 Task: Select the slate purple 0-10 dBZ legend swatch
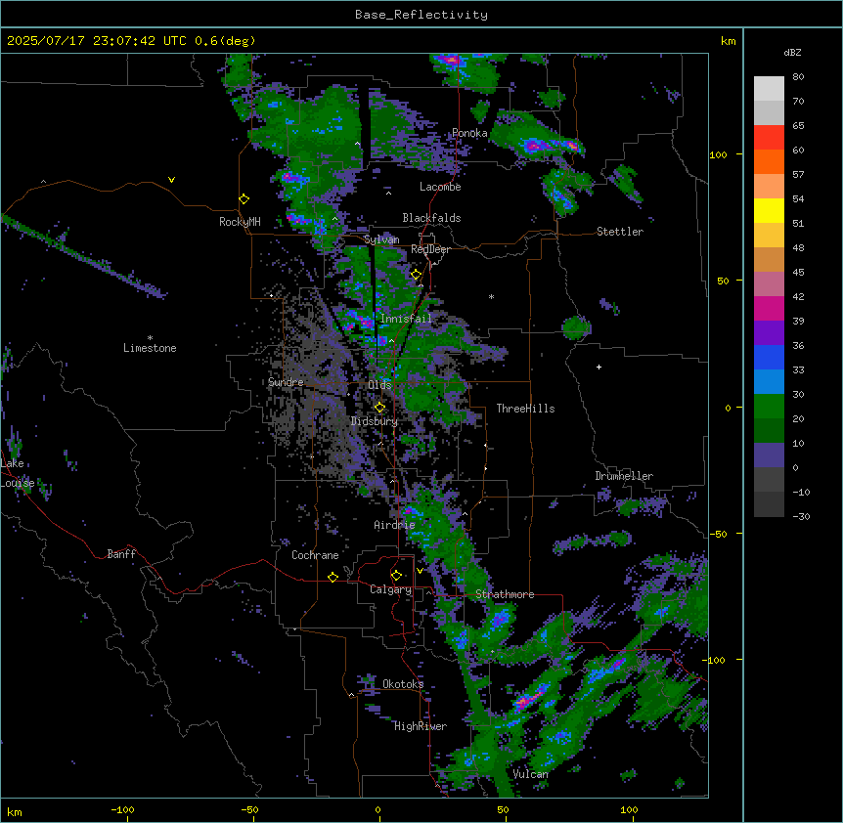pyautogui.click(x=769, y=455)
